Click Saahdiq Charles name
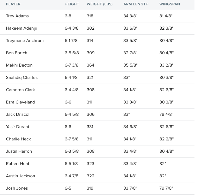Image resolution: width=197 pixels, height=195 pixels. 22,78
